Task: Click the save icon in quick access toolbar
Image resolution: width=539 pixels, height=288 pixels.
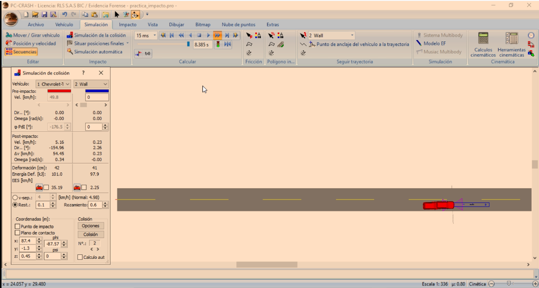Action: (x=44, y=15)
